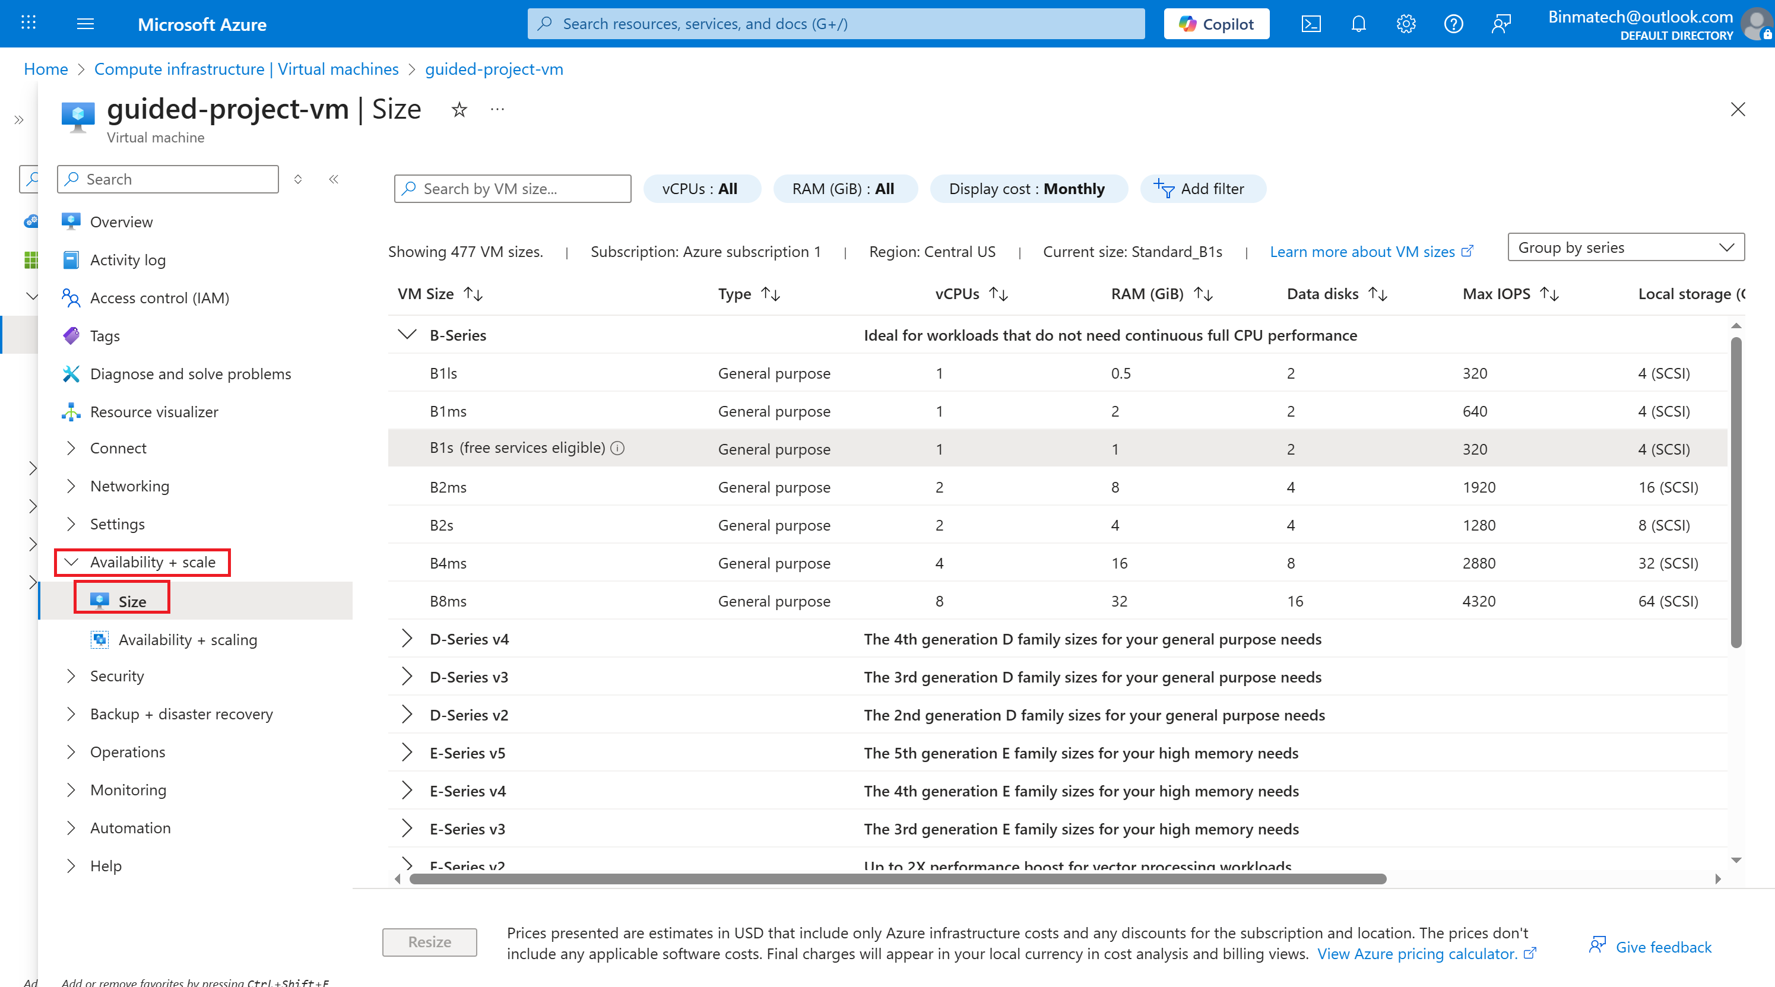The image size is (1775, 987).
Task: Open the portal hamburger menu
Action: [85, 24]
